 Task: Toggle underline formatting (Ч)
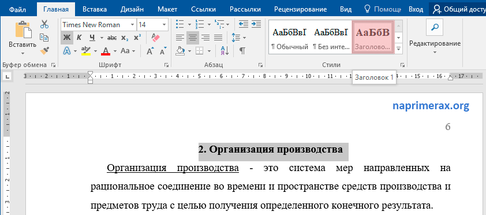[x=92, y=38]
